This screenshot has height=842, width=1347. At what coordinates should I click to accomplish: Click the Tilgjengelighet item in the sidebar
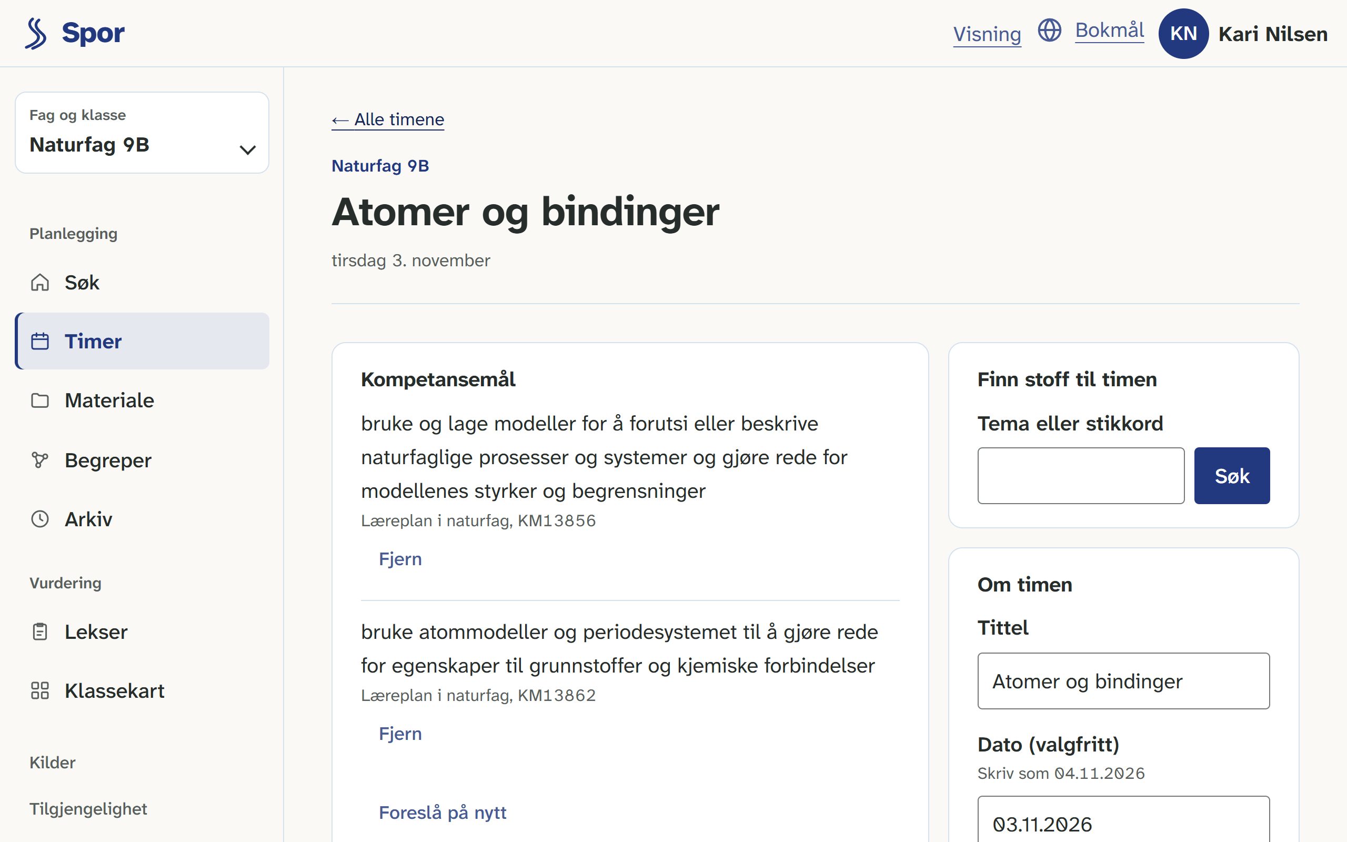click(88, 809)
